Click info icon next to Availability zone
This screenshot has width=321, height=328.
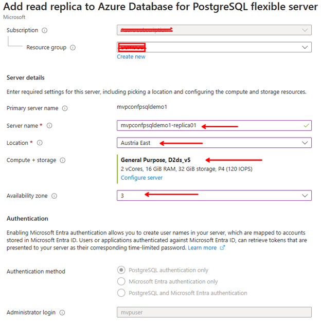[54, 196]
